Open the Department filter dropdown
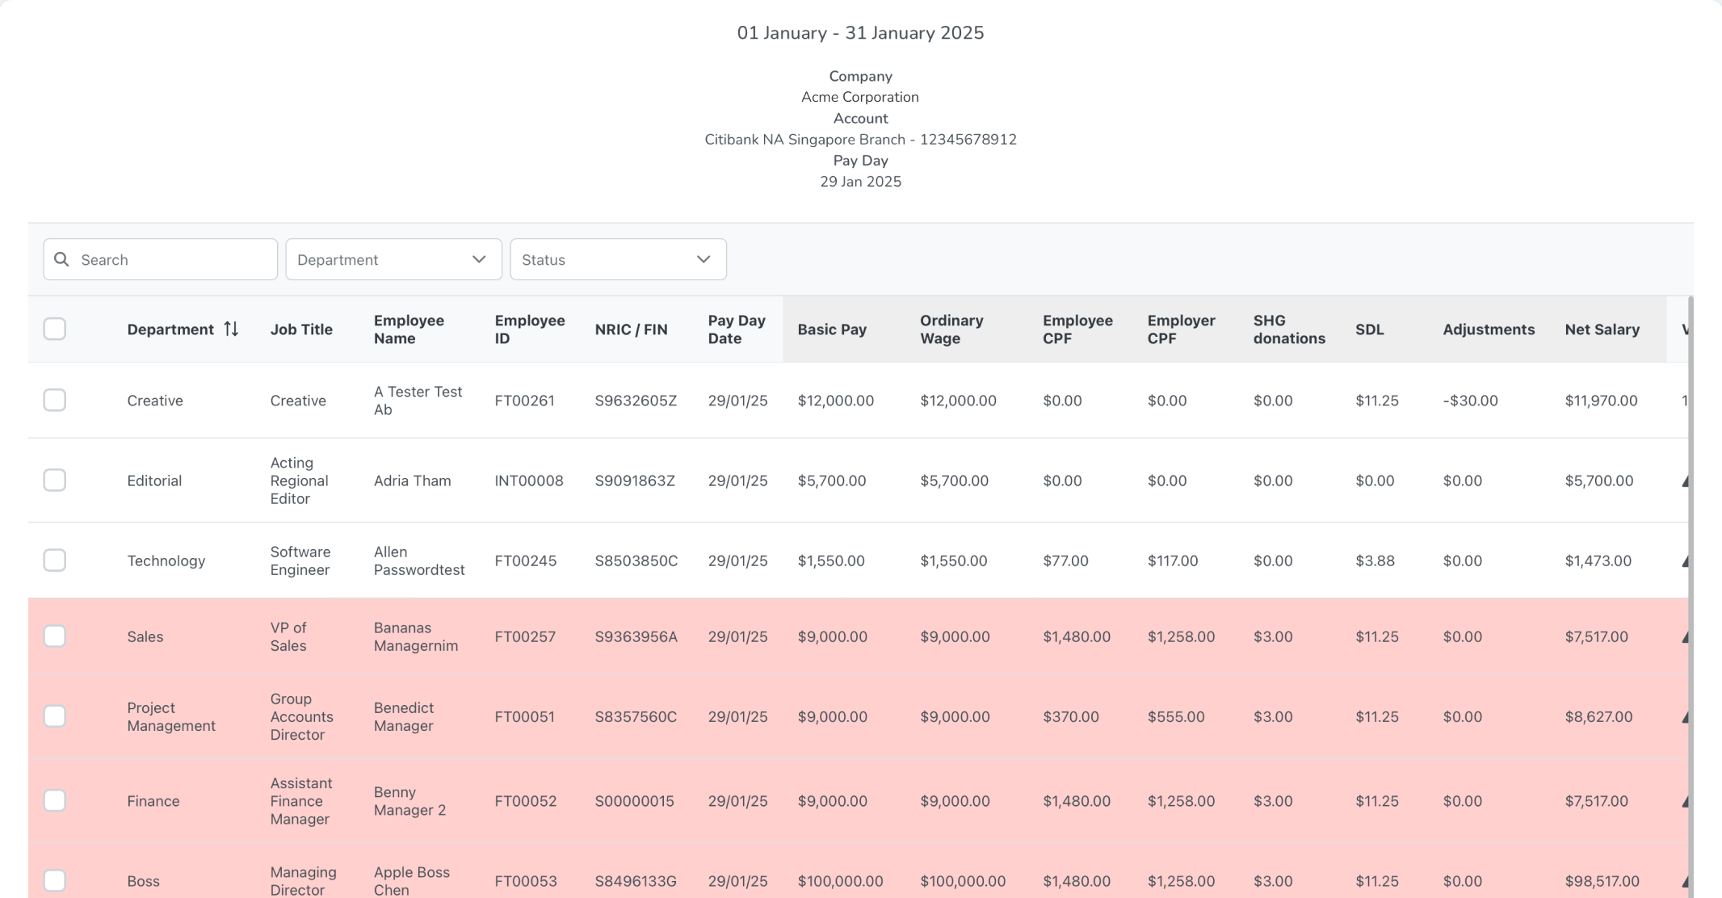This screenshot has width=1722, height=898. point(380,259)
